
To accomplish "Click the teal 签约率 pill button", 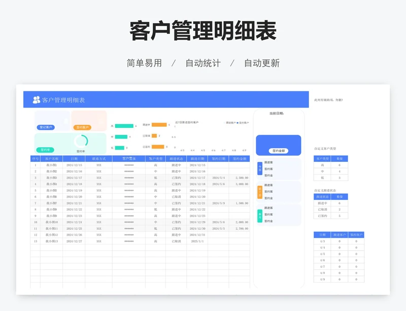I will [45, 150].
